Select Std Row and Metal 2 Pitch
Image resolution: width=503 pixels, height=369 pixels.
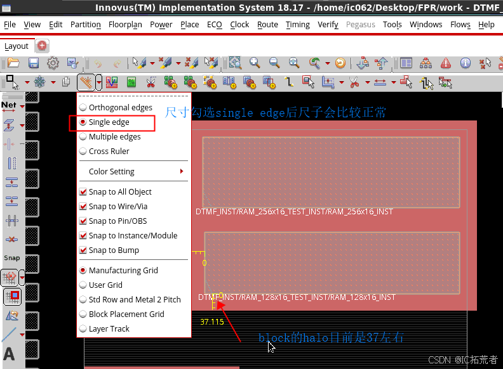coord(130,299)
